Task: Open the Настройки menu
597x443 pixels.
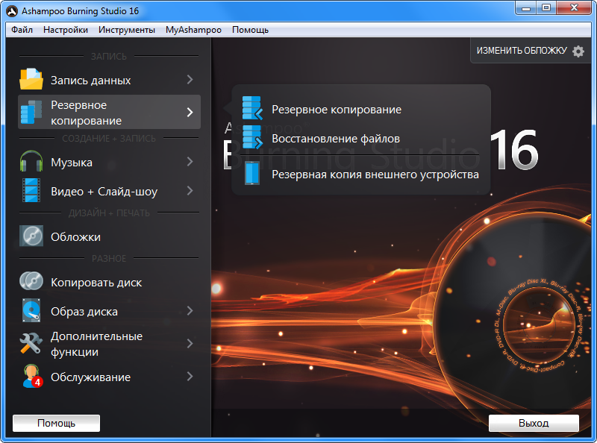Action: coord(66,30)
